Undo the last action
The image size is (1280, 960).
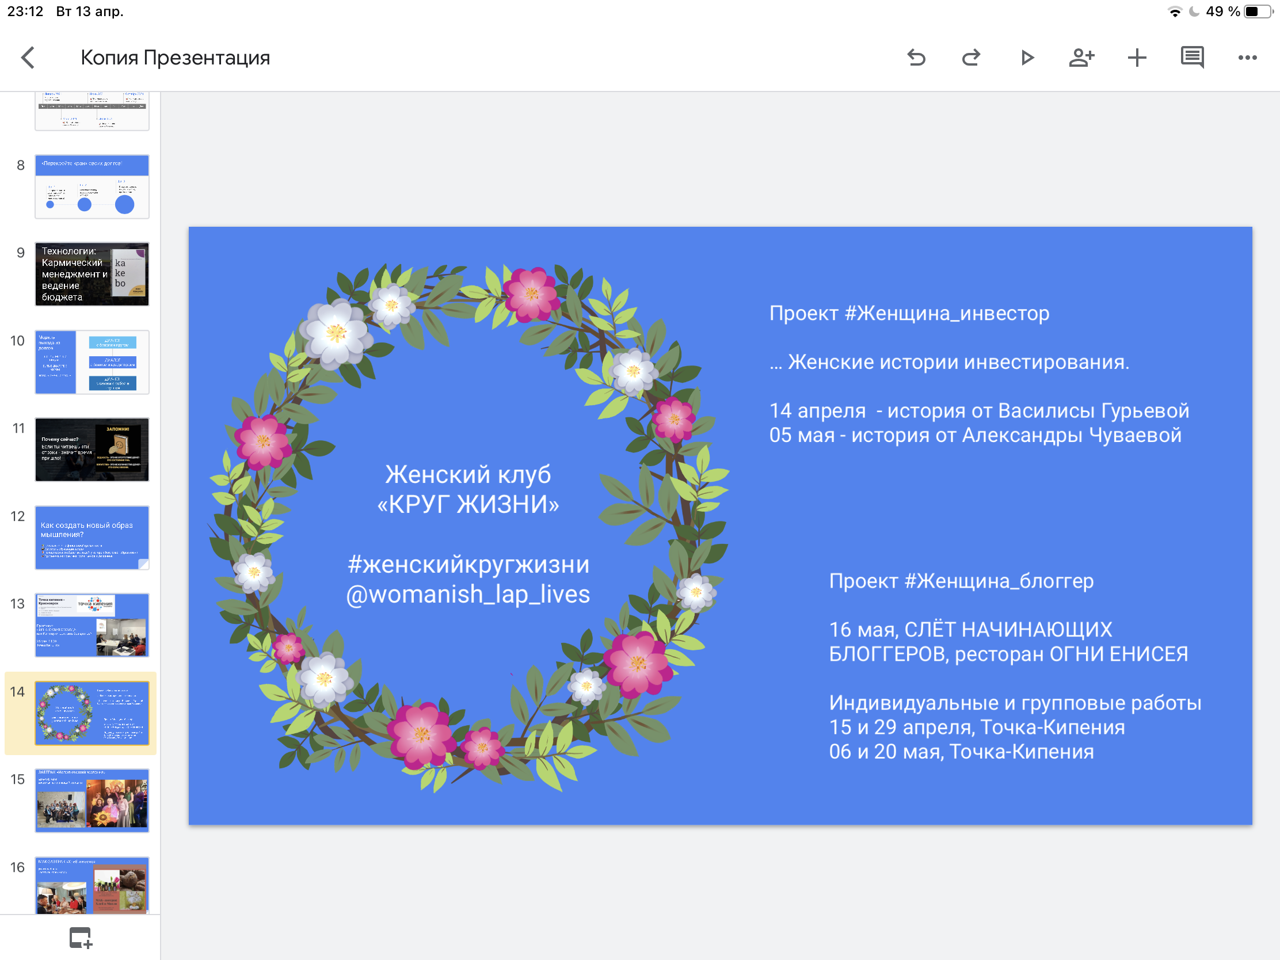tap(916, 58)
